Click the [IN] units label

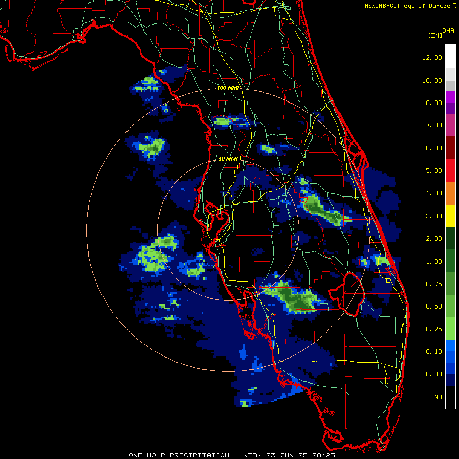pyautogui.click(x=435, y=35)
